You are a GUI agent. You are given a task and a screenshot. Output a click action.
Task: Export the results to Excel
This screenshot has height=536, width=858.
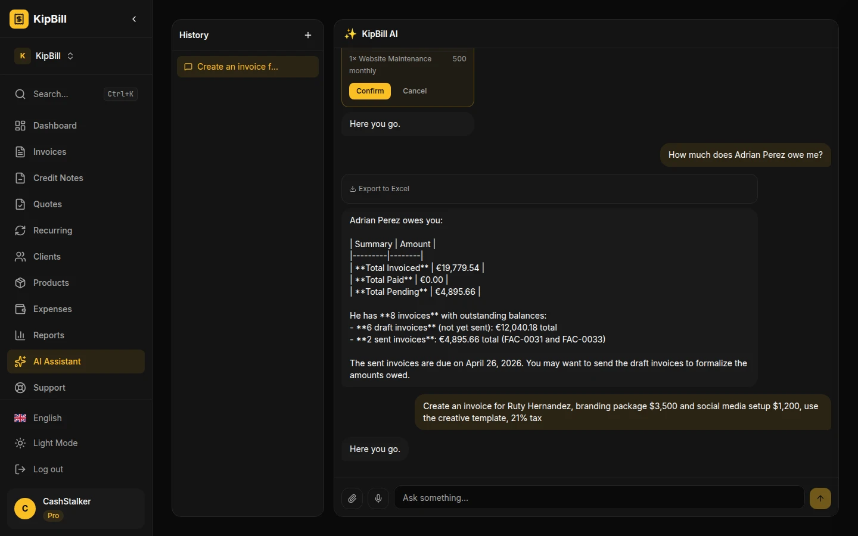pyautogui.click(x=380, y=189)
